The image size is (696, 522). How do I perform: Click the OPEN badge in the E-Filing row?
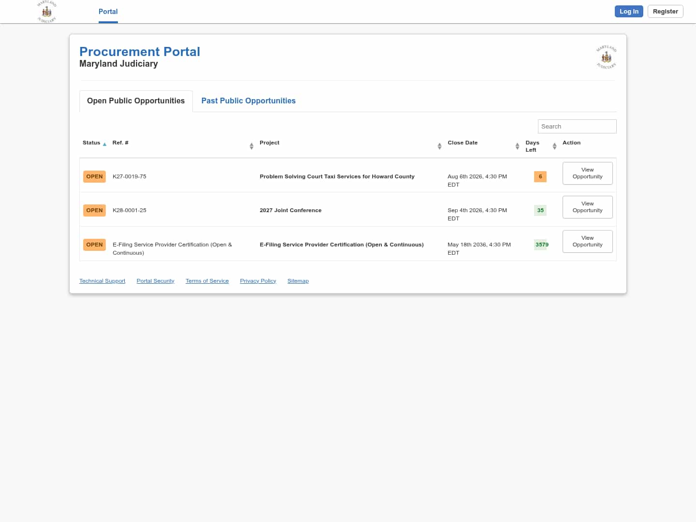pyautogui.click(x=94, y=245)
